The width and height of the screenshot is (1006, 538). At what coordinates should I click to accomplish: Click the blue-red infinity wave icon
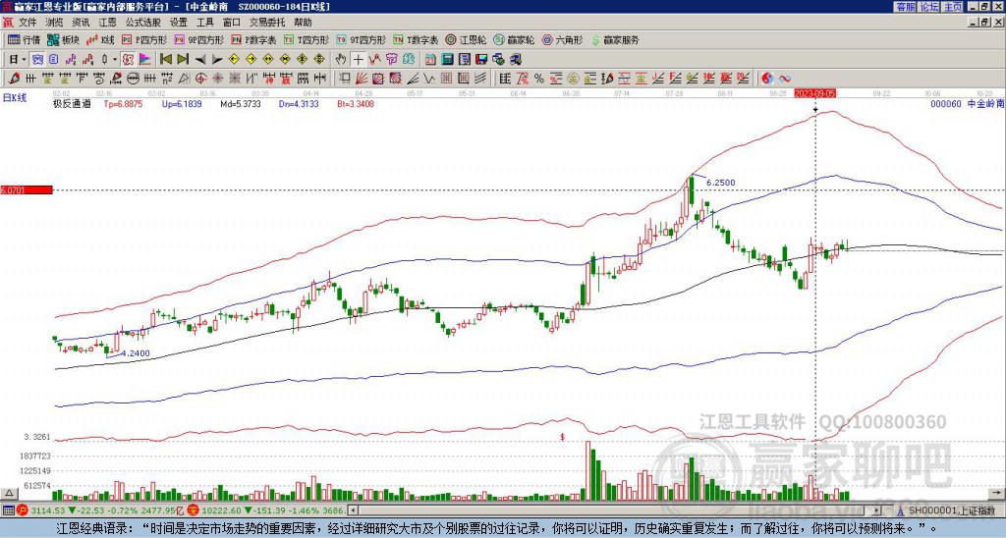tap(785, 79)
